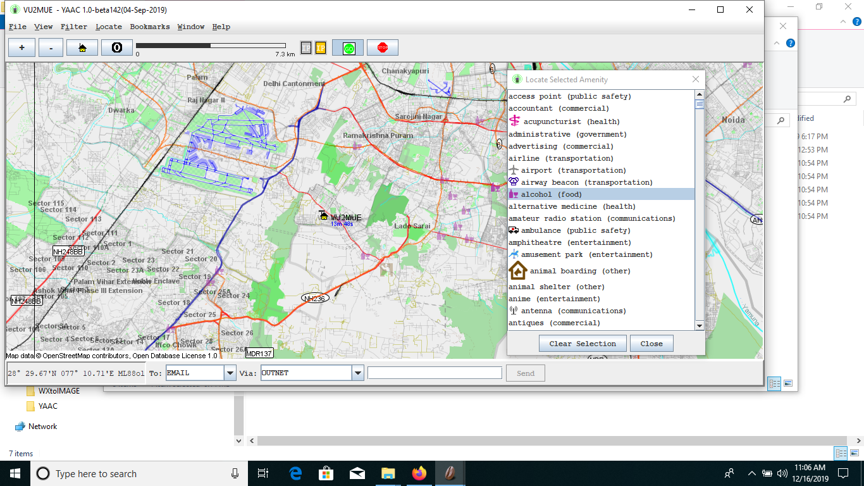This screenshot has height=486, width=864.
Task: Open File Explorer from taskbar
Action: click(x=388, y=473)
